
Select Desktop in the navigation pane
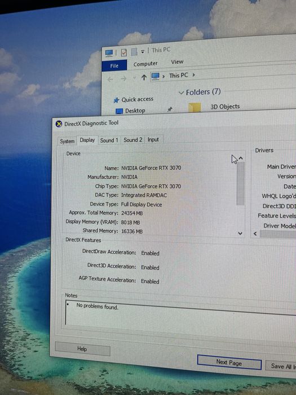(x=135, y=111)
